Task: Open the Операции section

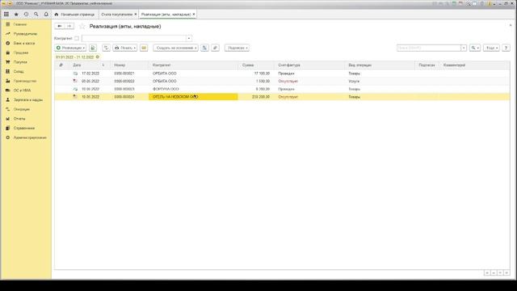Action: coord(22,109)
